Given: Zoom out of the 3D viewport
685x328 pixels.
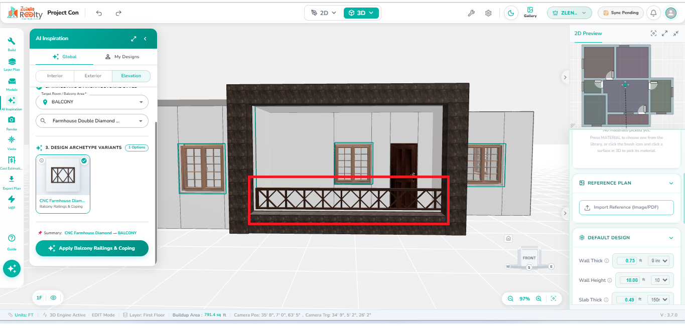Looking at the screenshot, I should pyautogui.click(x=510, y=298).
